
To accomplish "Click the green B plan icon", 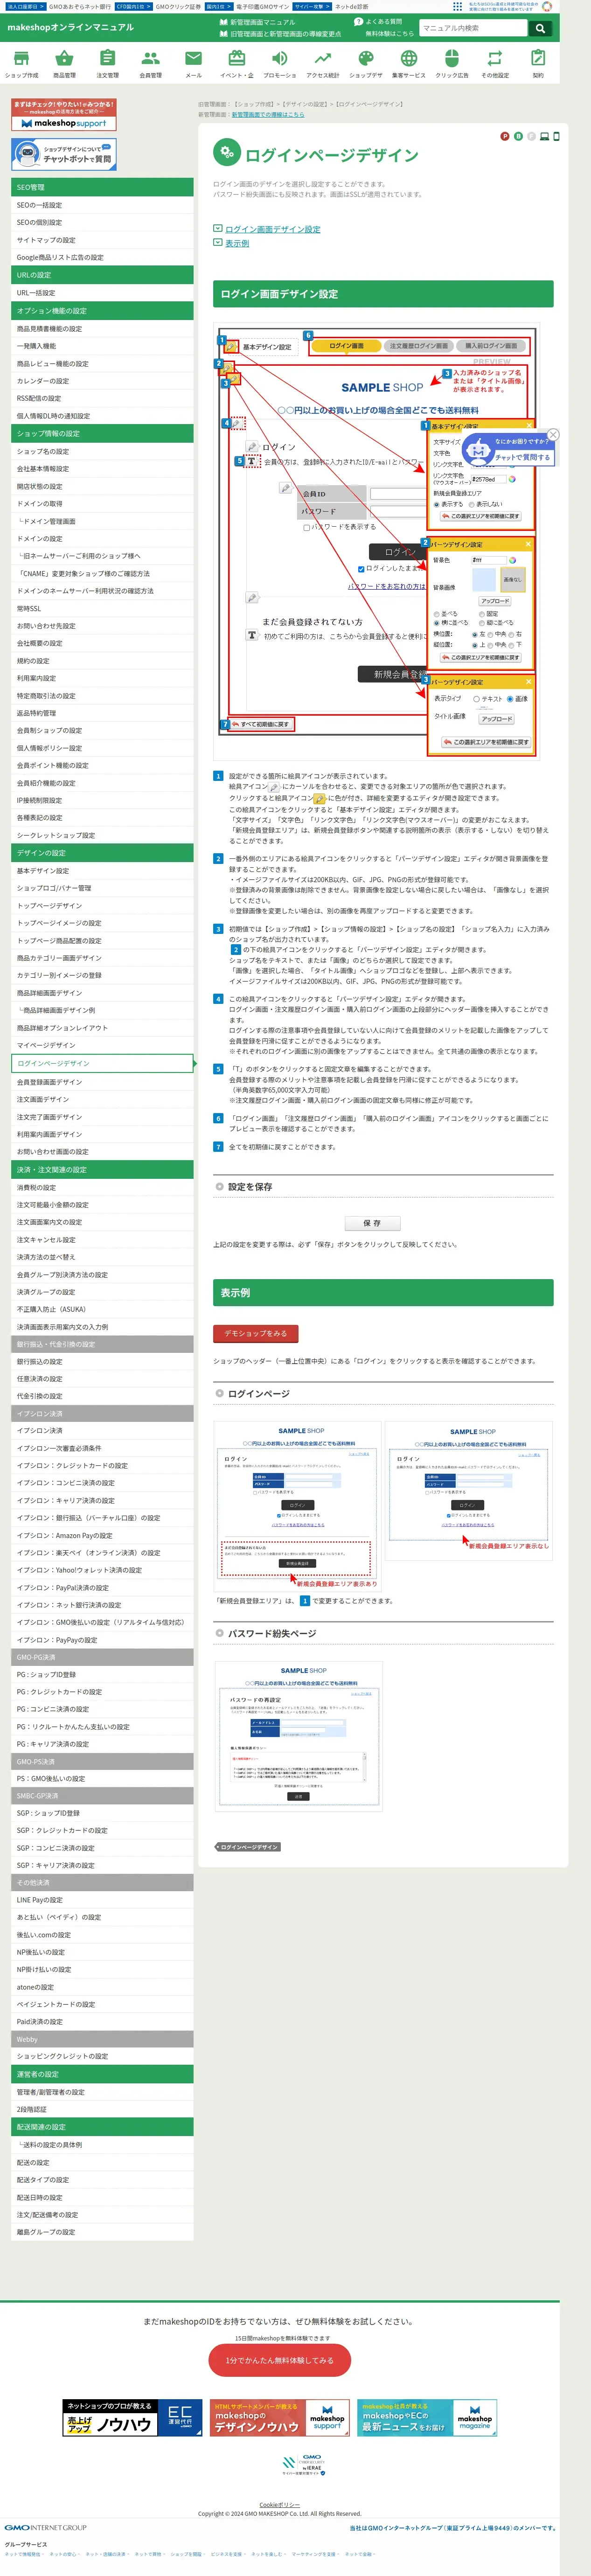I will 518,136.
